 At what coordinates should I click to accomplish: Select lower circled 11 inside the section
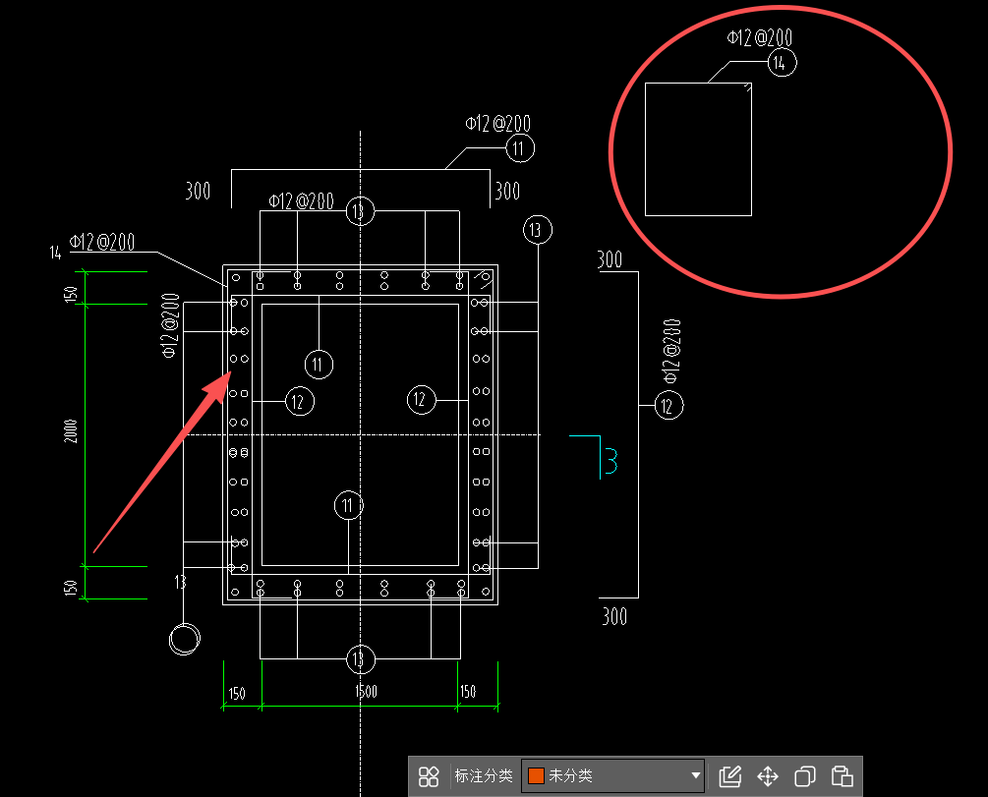tap(348, 505)
